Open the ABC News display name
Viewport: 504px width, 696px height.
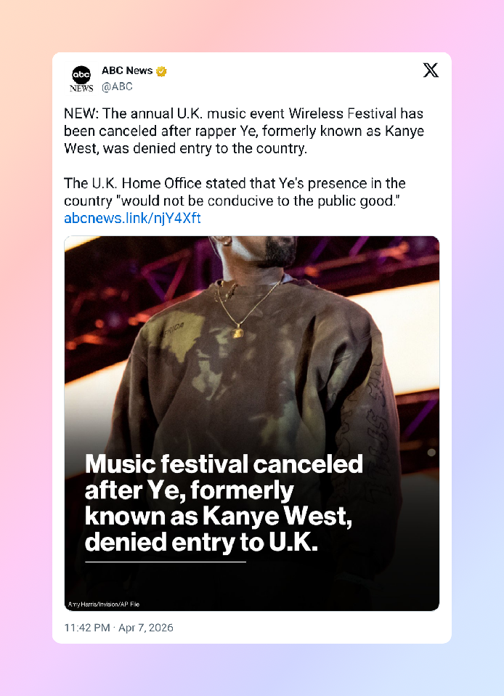(127, 70)
